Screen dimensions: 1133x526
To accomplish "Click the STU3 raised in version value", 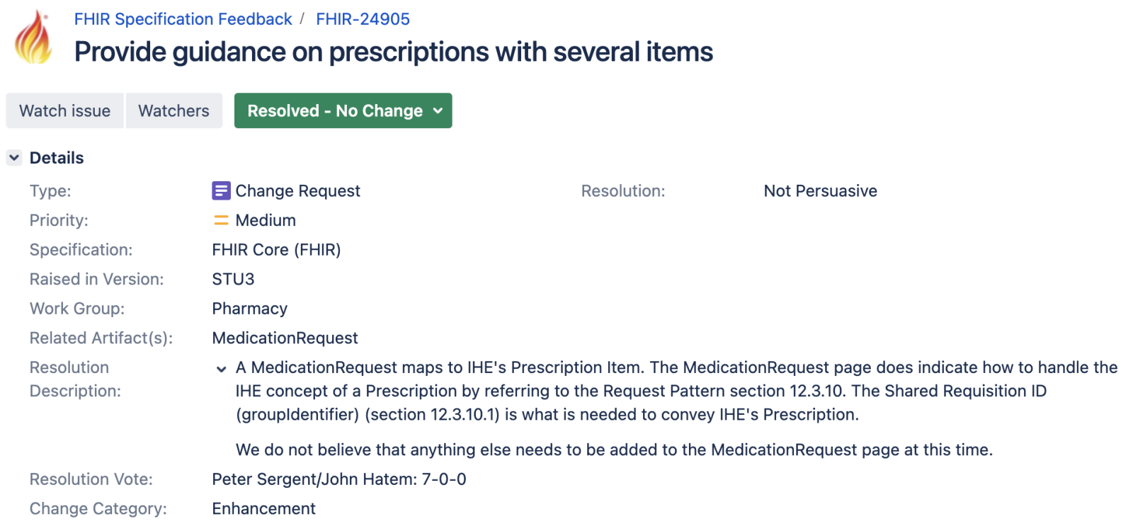I will coord(233,279).
